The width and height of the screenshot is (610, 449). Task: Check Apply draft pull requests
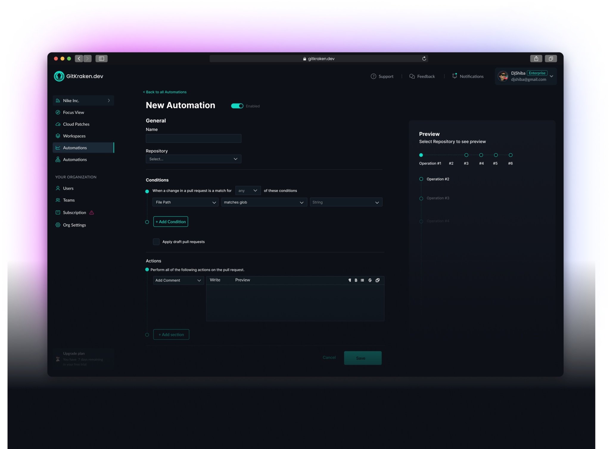(x=156, y=242)
